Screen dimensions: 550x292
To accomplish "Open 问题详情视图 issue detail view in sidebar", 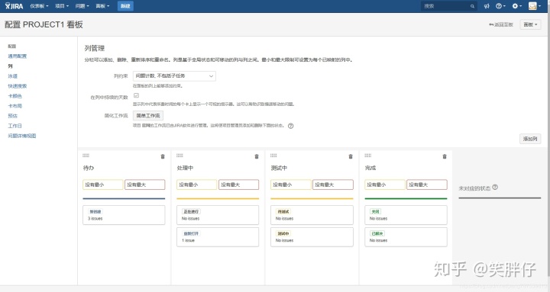I will [x=21, y=136].
